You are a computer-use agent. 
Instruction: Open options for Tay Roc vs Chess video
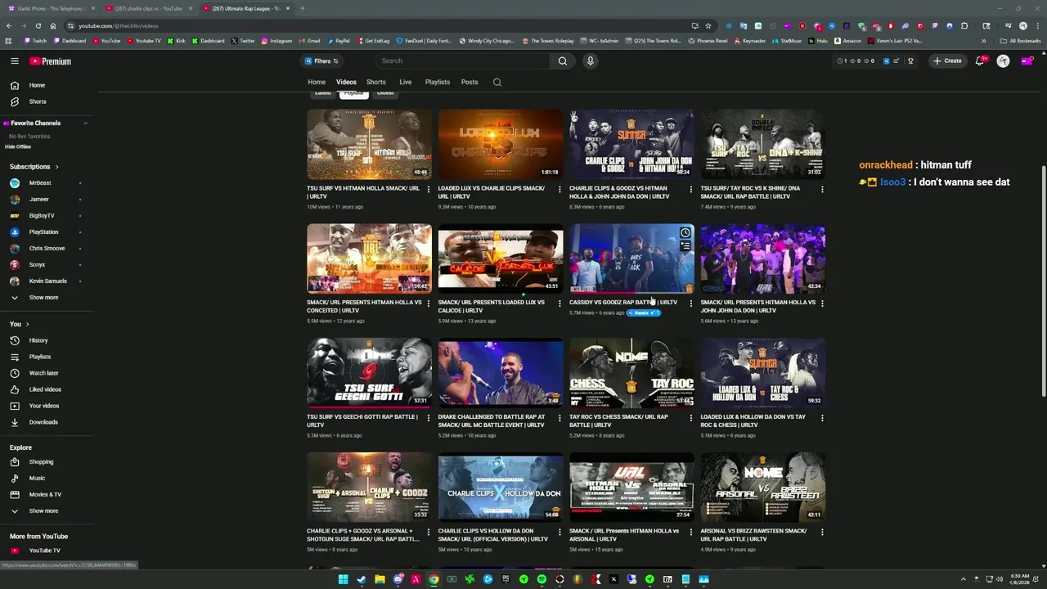pyautogui.click(x=690, y=417)
